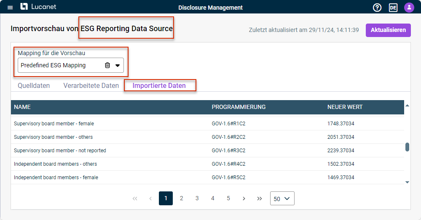Screen dimensions: 421x220
Task: Click the Zuletzt aktualisiert timestamp text
Action: 304,30
